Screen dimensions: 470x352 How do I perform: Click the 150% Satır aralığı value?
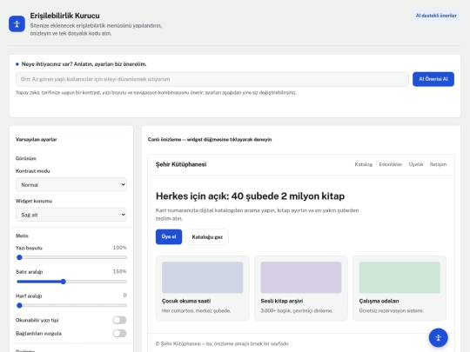click(x=119, y=271)
